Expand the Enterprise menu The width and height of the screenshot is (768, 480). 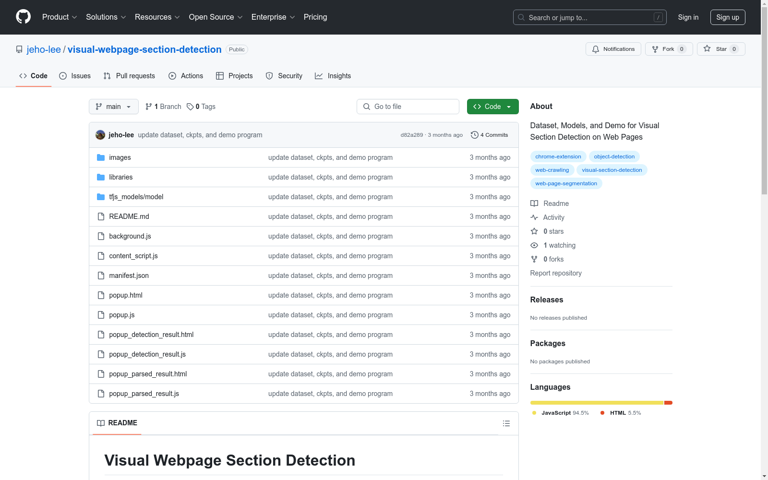(x=273, y=17)
